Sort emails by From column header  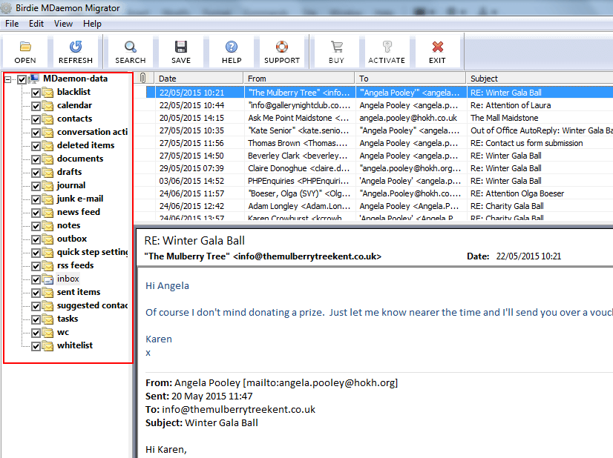[x=298, y=78]
